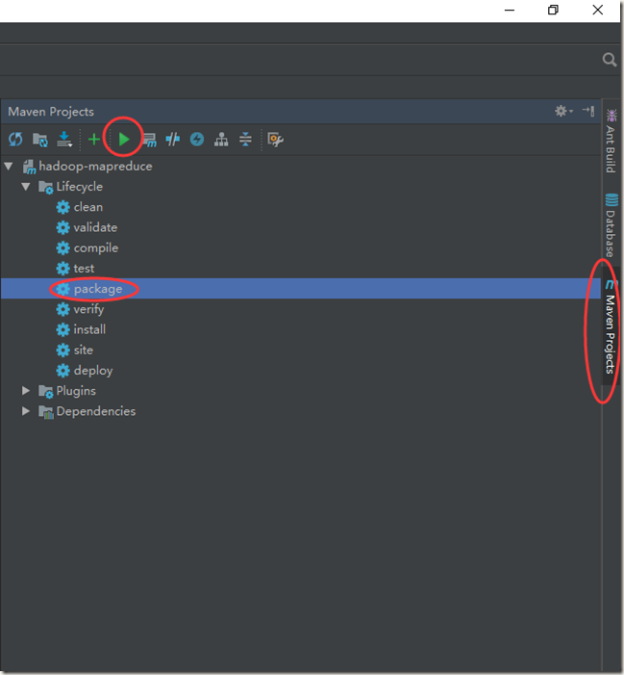Click the hadoop-mapreduce project name
This screenshot has height=675, width=624.
point(95,167)
